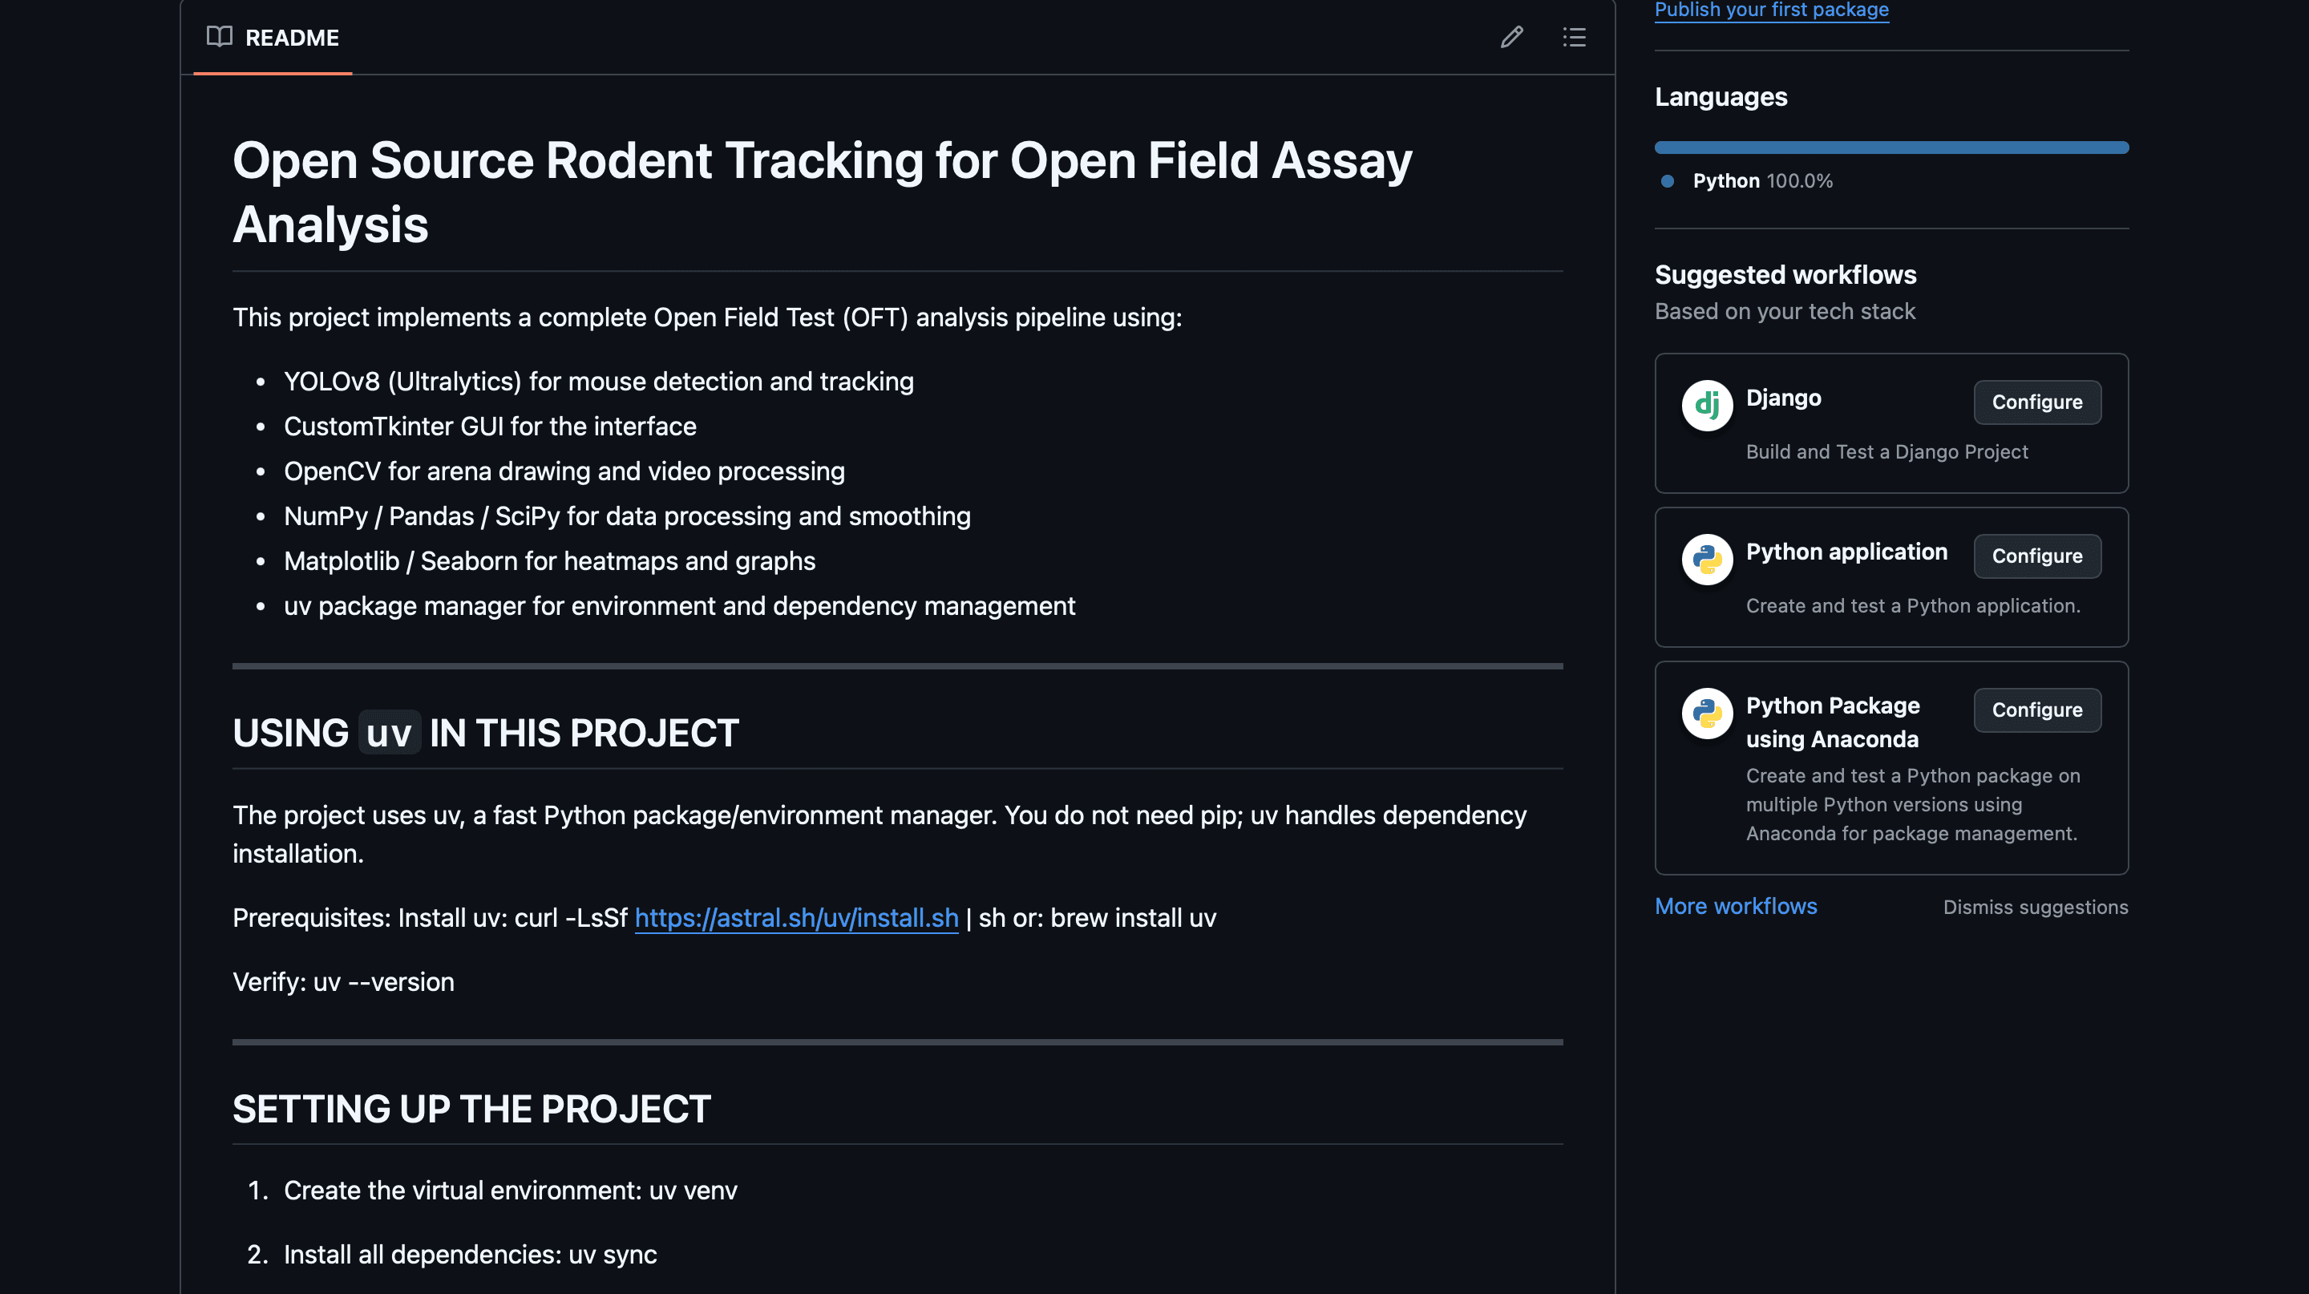Click 'Dismiss suggestions'

2036,907
